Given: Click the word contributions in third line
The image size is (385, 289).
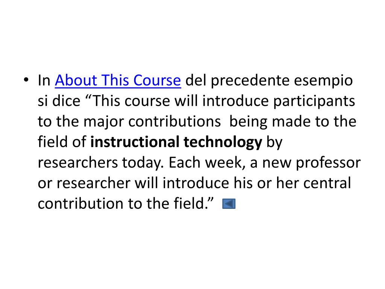Looking at the screenshot, I should [x=174, y=122].
